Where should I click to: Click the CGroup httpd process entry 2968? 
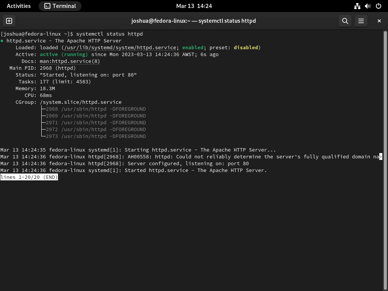pos(95,109)
